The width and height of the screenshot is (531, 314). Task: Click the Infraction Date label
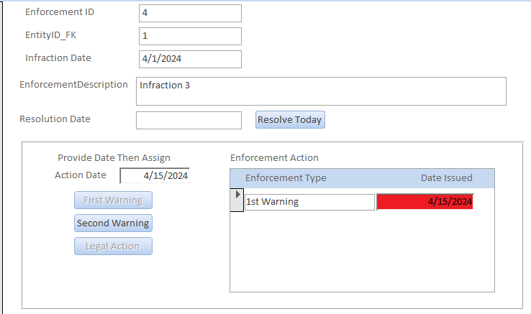click(58, 58)
